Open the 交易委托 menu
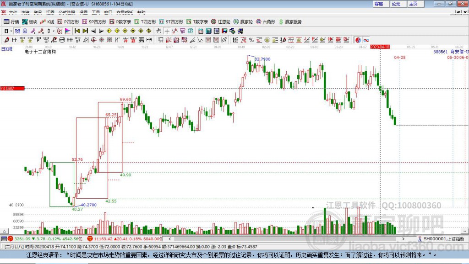Image resolution: width=469 pixels, height=264 pixels. click(x=125, y=12)
